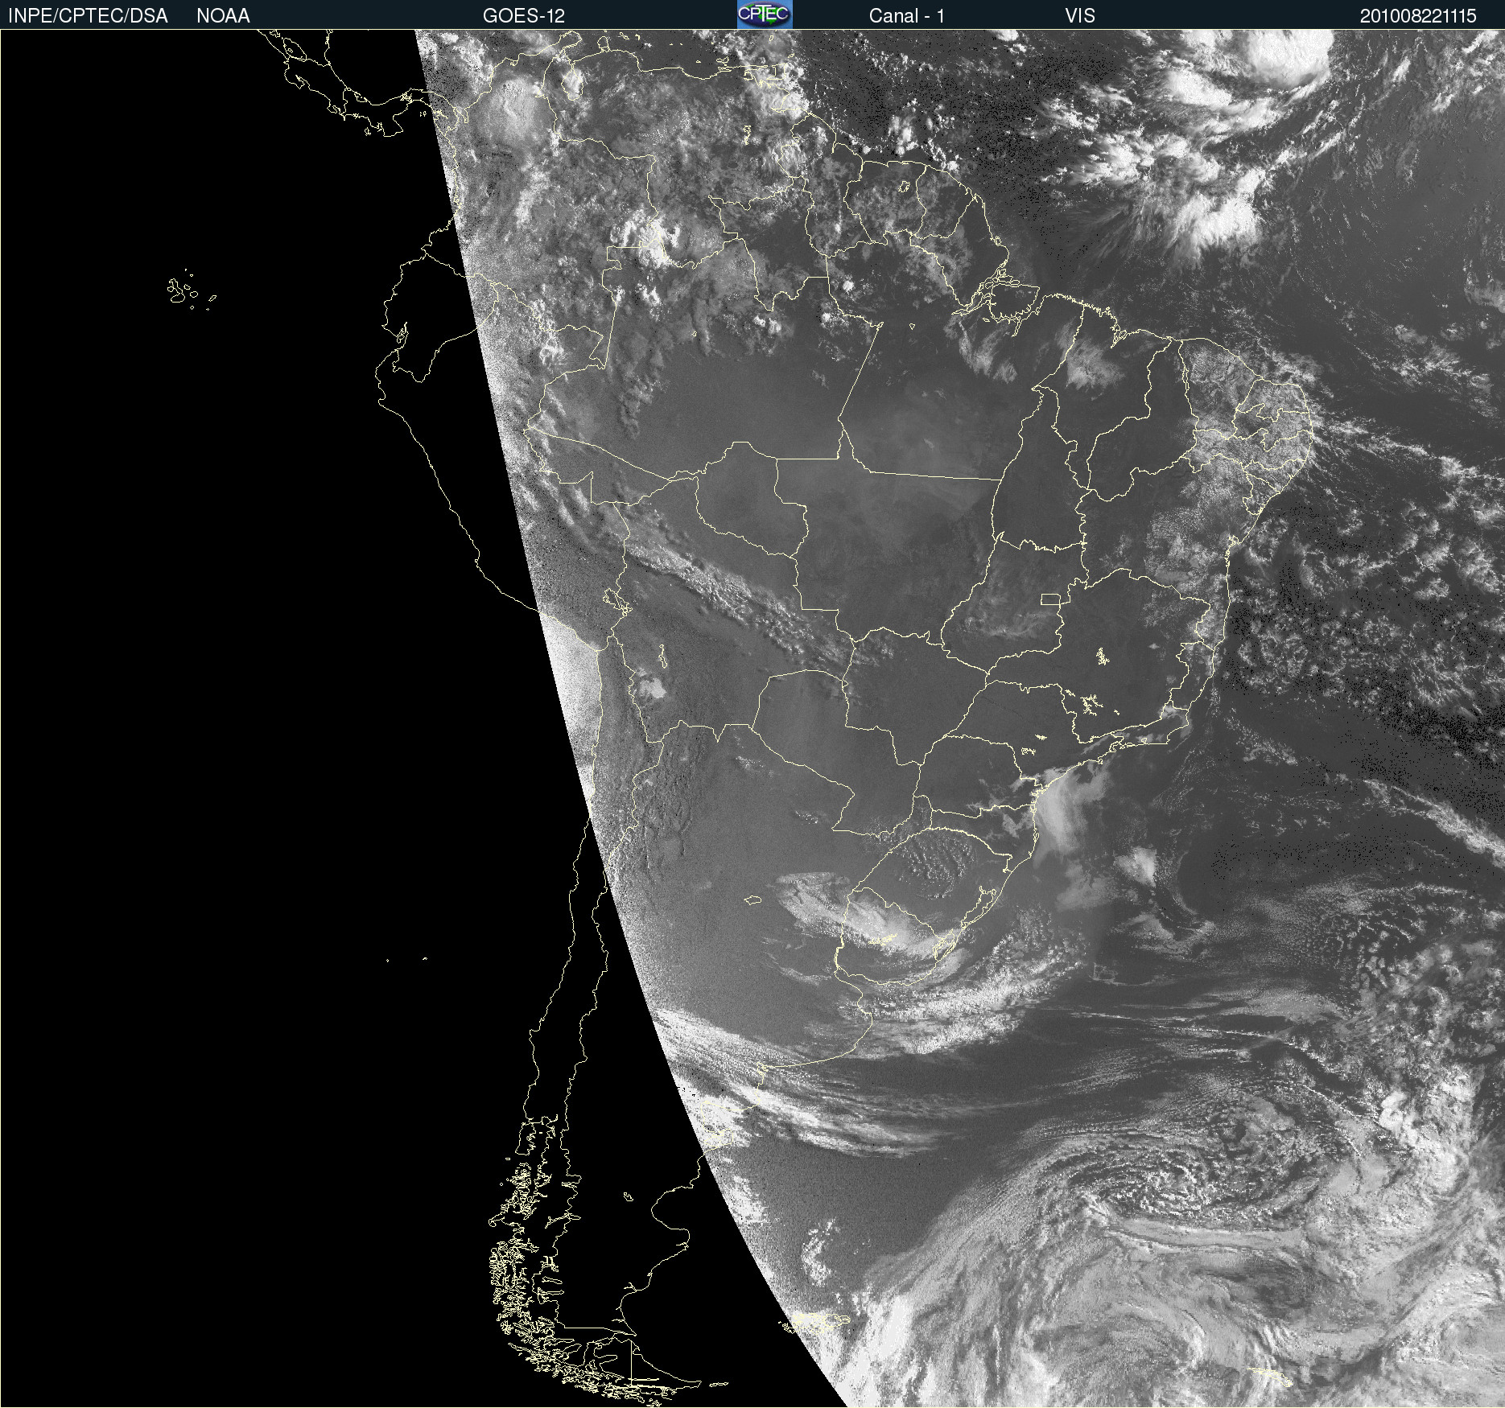Click the NOAA label in the header
The width and height of the screenshot is (1505, 1408).
tap(223, 15)
